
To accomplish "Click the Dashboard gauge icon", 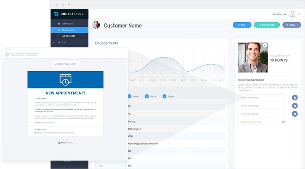I will coord(59,24).
